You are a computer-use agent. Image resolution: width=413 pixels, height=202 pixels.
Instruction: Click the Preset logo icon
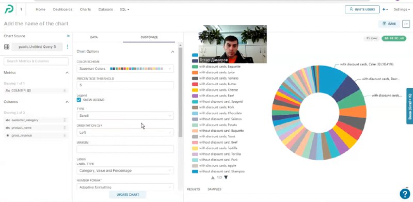(x=9, y=9)
